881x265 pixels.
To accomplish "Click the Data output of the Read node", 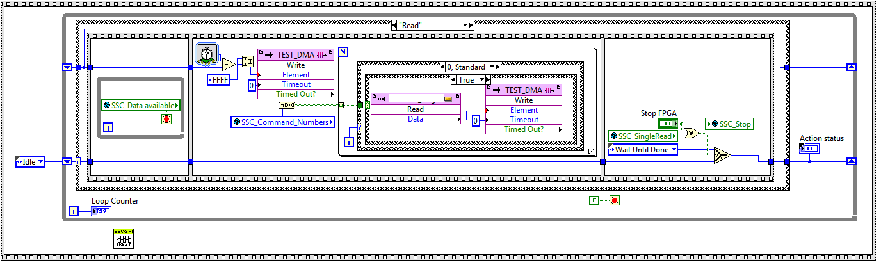I will tap(416, 119).
